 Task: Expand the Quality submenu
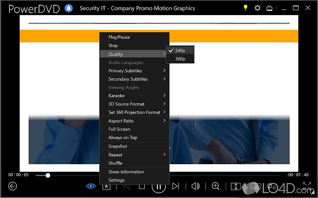(134, 54)
